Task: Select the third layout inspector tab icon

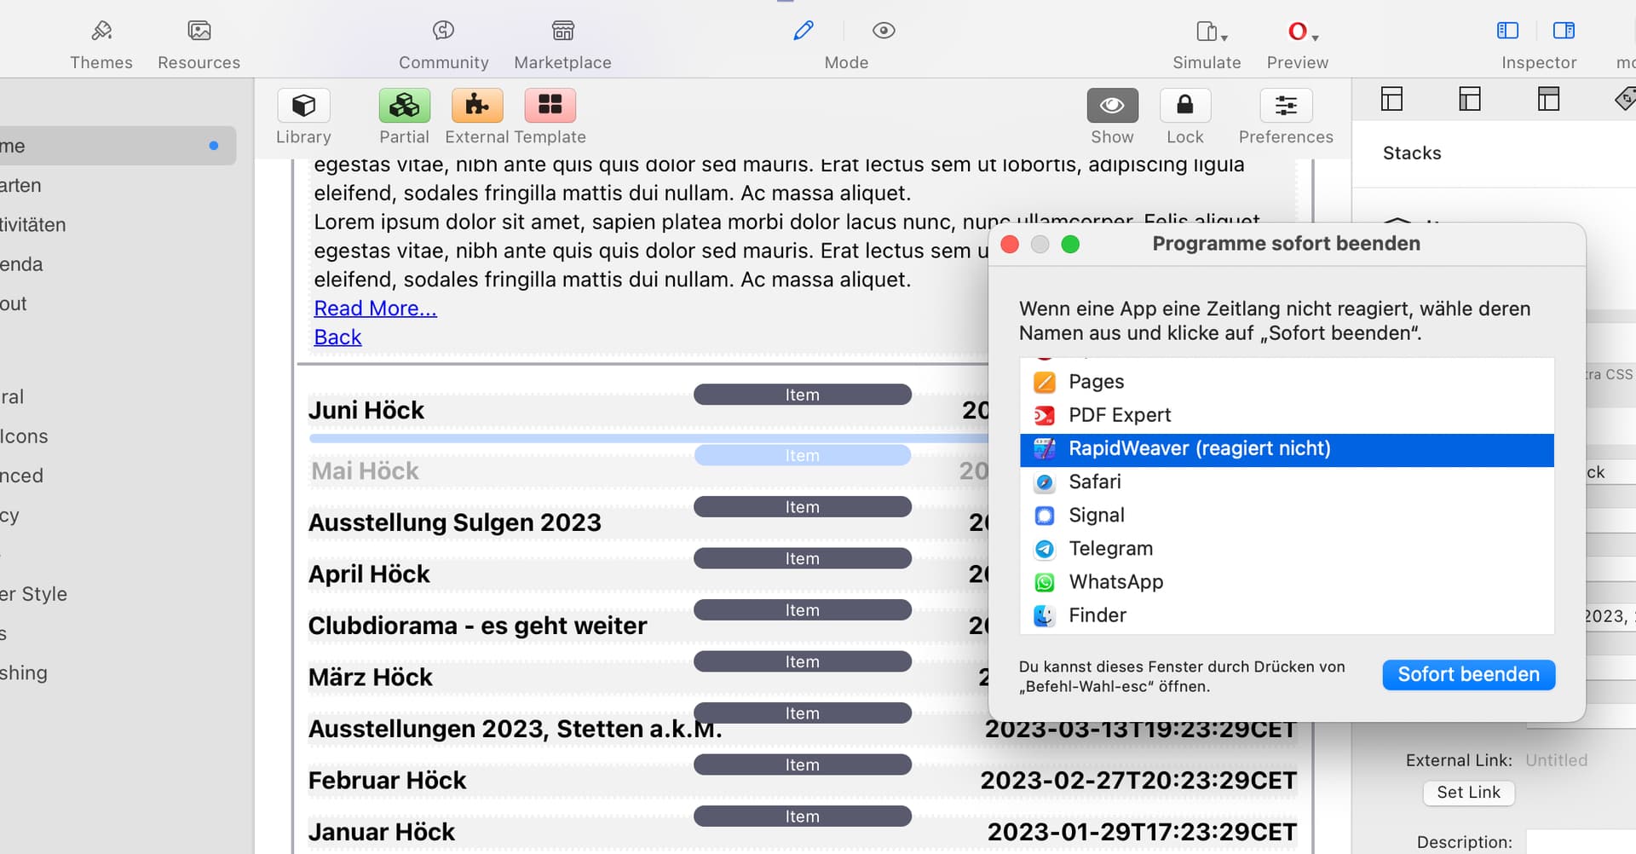Action: 1548,99
